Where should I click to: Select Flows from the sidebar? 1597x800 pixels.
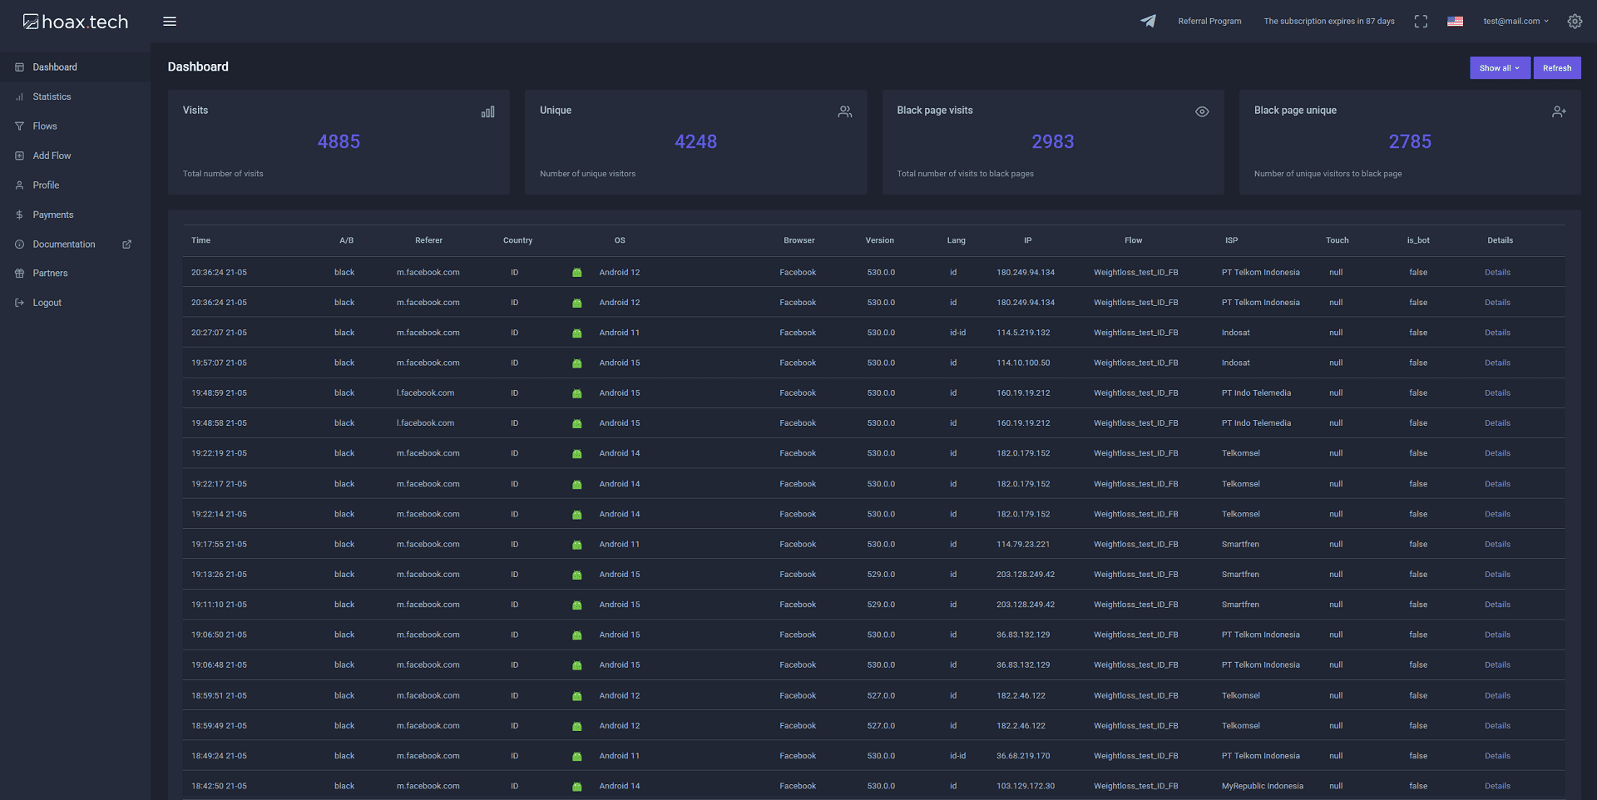(x=45, y=126)
